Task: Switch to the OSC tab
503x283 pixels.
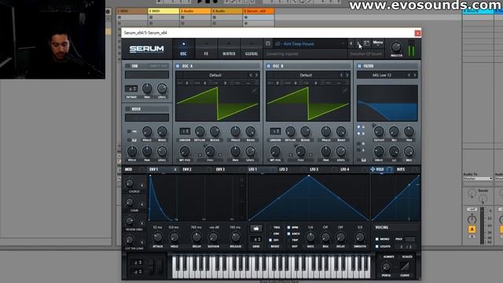Action: [x=183, y=49]
